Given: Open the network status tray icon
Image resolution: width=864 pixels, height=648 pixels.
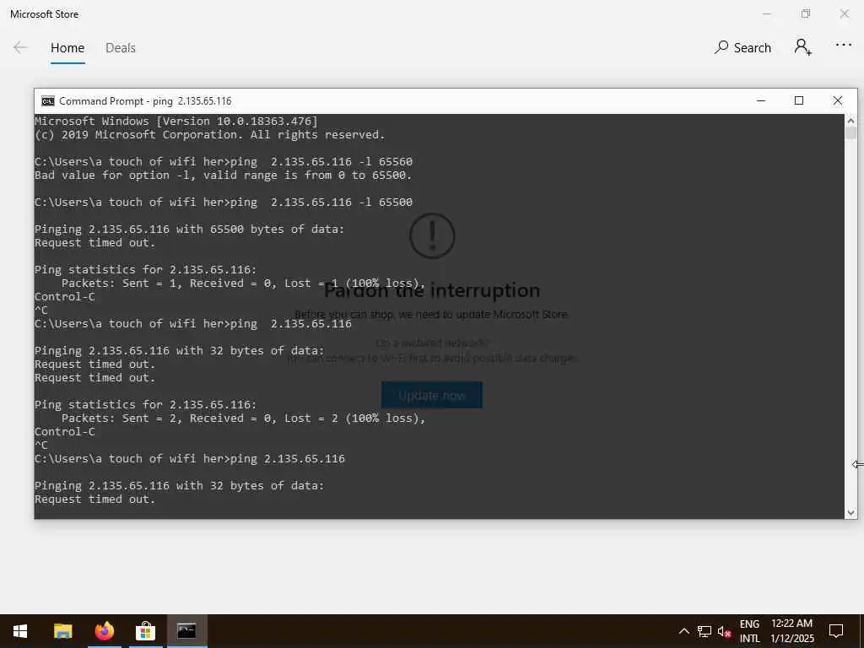Looking at the screenshot, I should [x=705, y=631].
